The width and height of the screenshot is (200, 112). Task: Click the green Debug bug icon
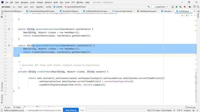click(x=177, y=7)
